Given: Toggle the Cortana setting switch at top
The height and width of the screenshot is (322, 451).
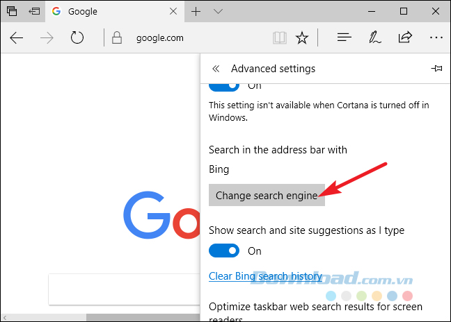Looking at the screenshot, I should [224, 86].
